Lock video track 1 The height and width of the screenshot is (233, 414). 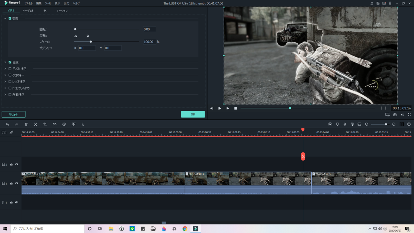point(11,183)
